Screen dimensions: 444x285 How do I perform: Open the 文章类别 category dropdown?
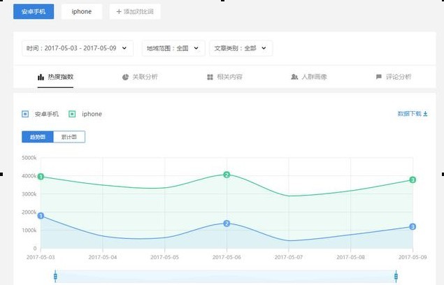click(241, 48)
